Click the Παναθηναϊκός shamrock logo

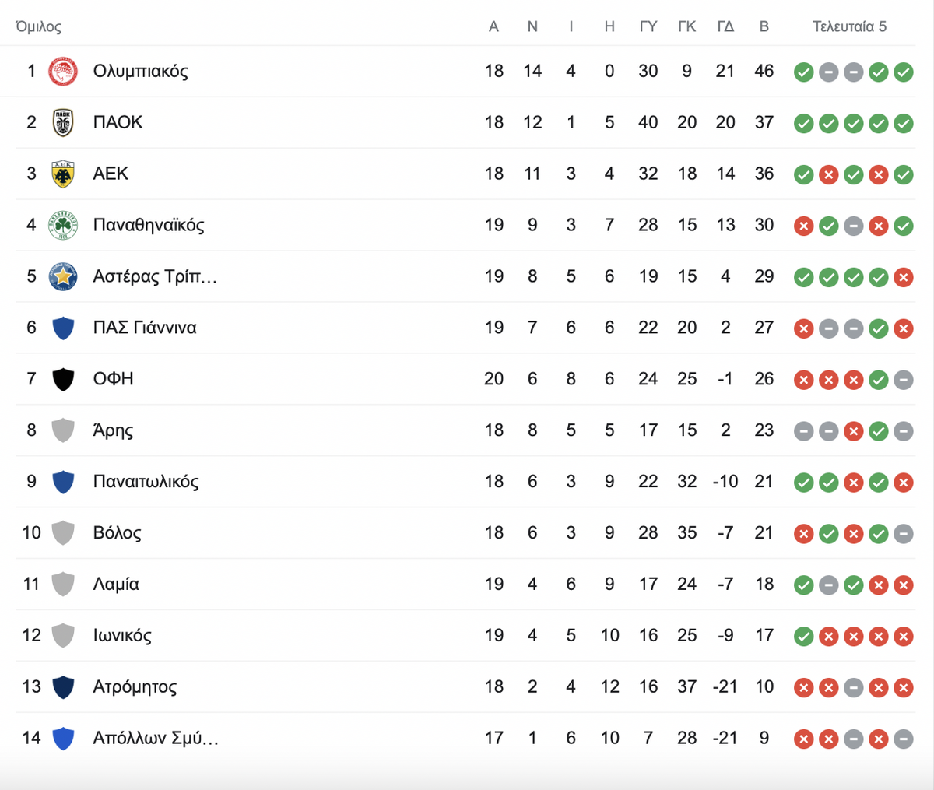coord(63,226)
